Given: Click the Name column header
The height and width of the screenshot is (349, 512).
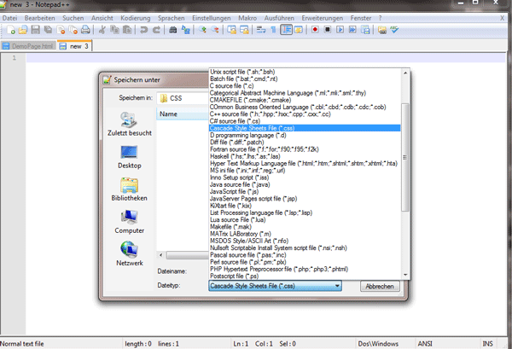Looking at the screenshot, I should click(x=183, y=114).
